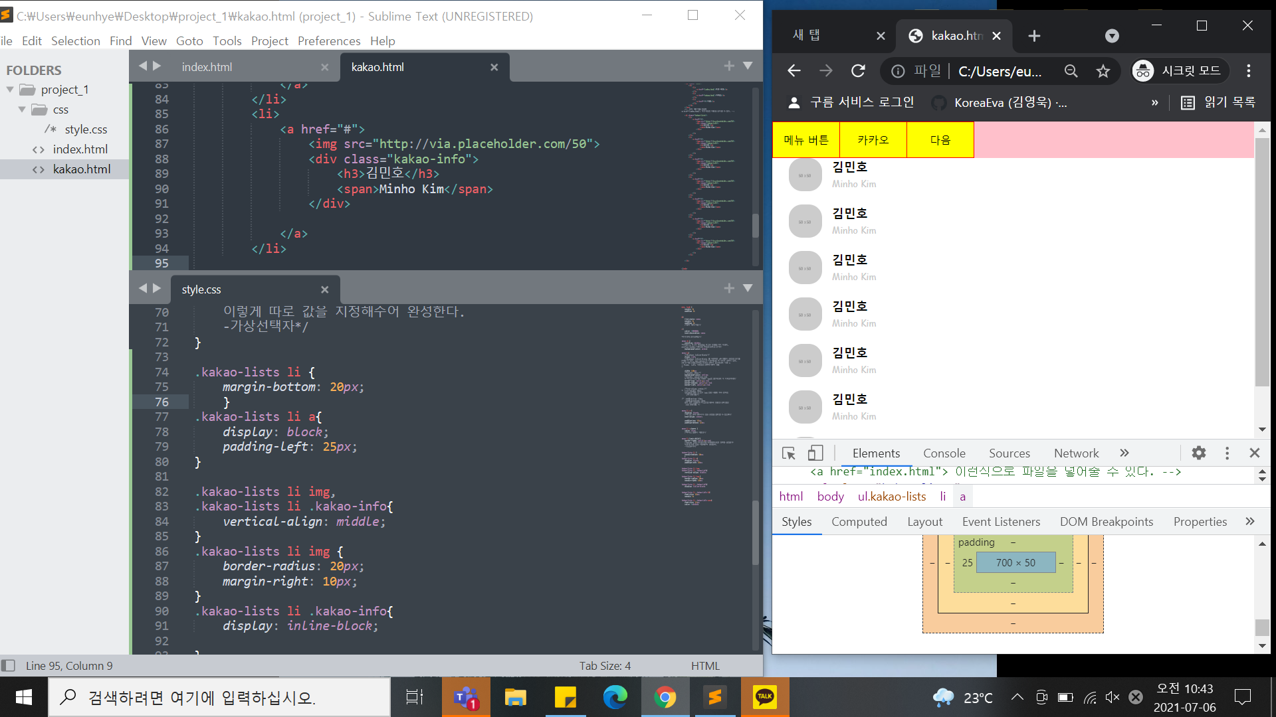
Task: Switch to the index.html editor tab
Action: [x=207, y=67]
